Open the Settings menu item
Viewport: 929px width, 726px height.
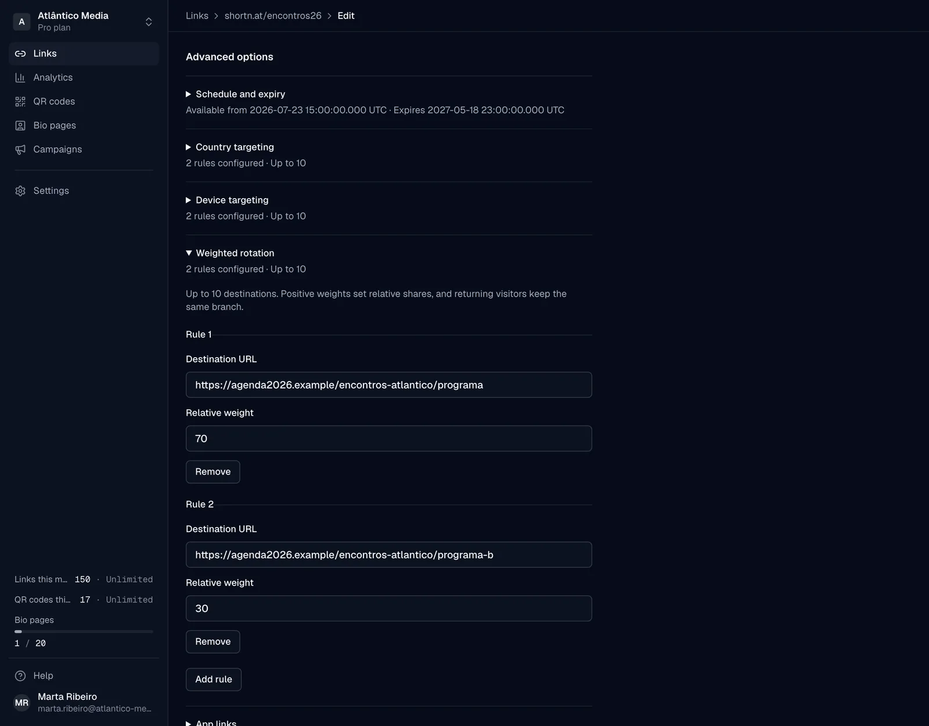point(84,191)
